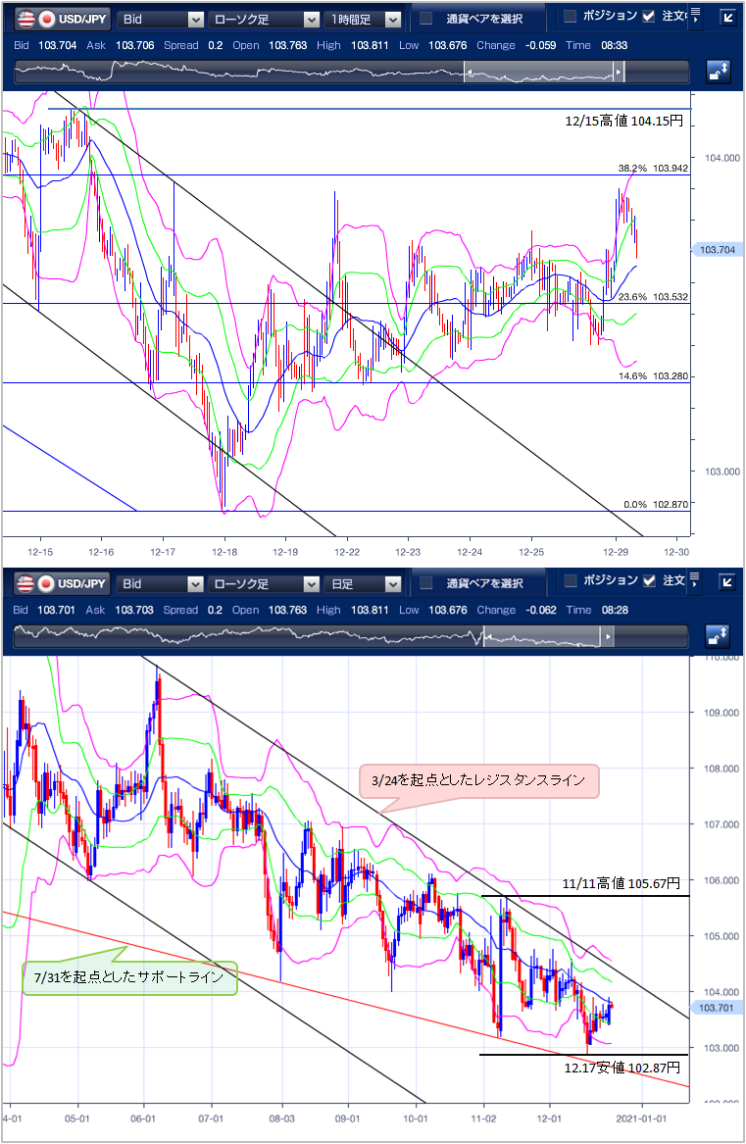
Task: Open the 日足 timeframe dropdown in lower chart
Action: [x=364, y=584]
